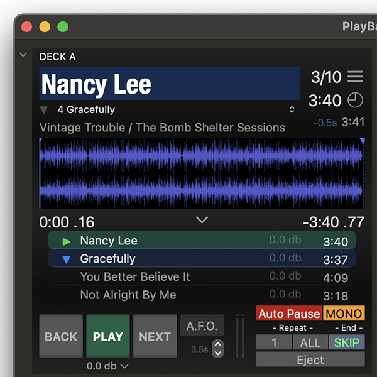Screen dimensions: 377x377
Task: Click the blue next-track triangle beside Gracefully
Action: pos(67,259)
